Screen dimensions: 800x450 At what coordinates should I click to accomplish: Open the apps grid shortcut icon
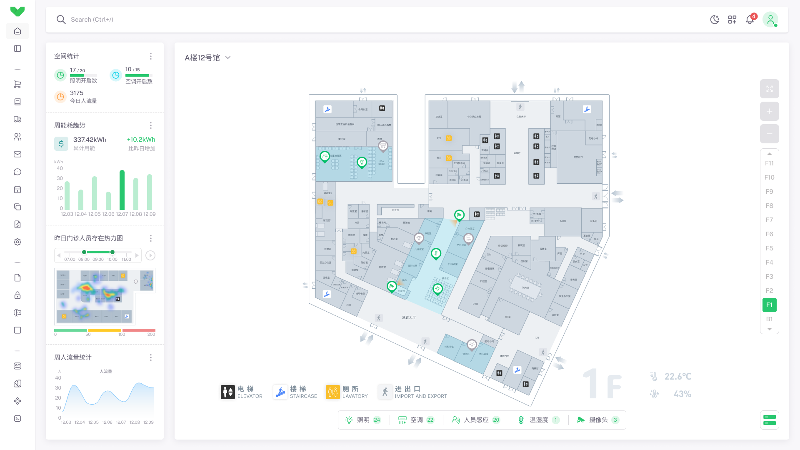click(732, 20)
